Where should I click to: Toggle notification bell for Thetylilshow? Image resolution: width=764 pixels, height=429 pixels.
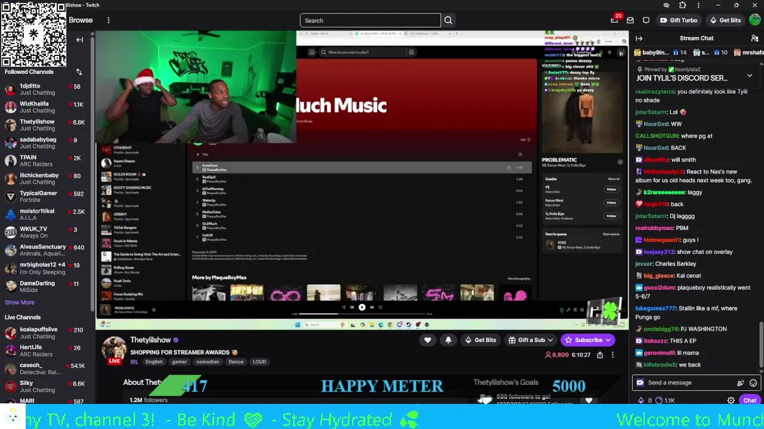[448, 340]
